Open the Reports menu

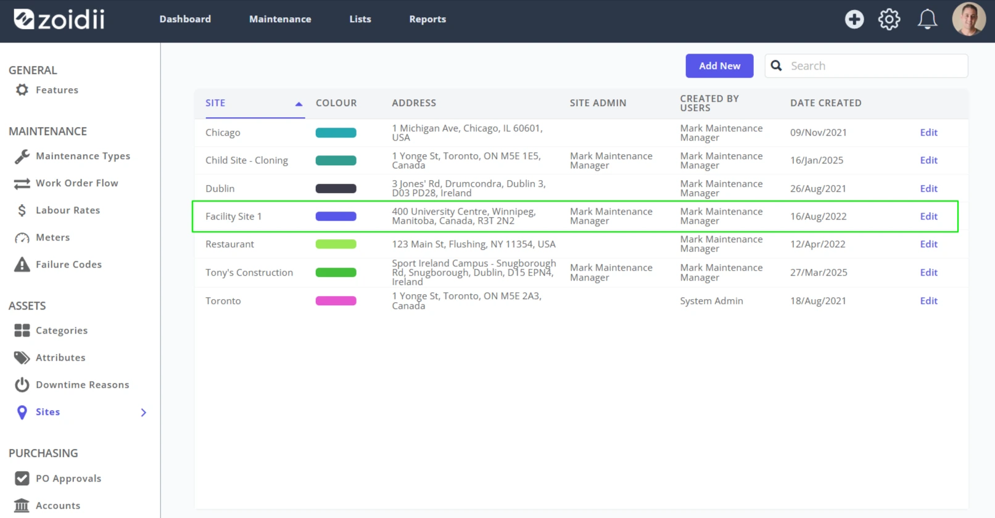point(427,19)
